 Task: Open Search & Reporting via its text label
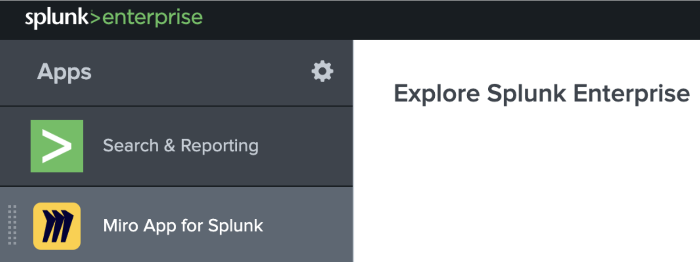(181, 146)
